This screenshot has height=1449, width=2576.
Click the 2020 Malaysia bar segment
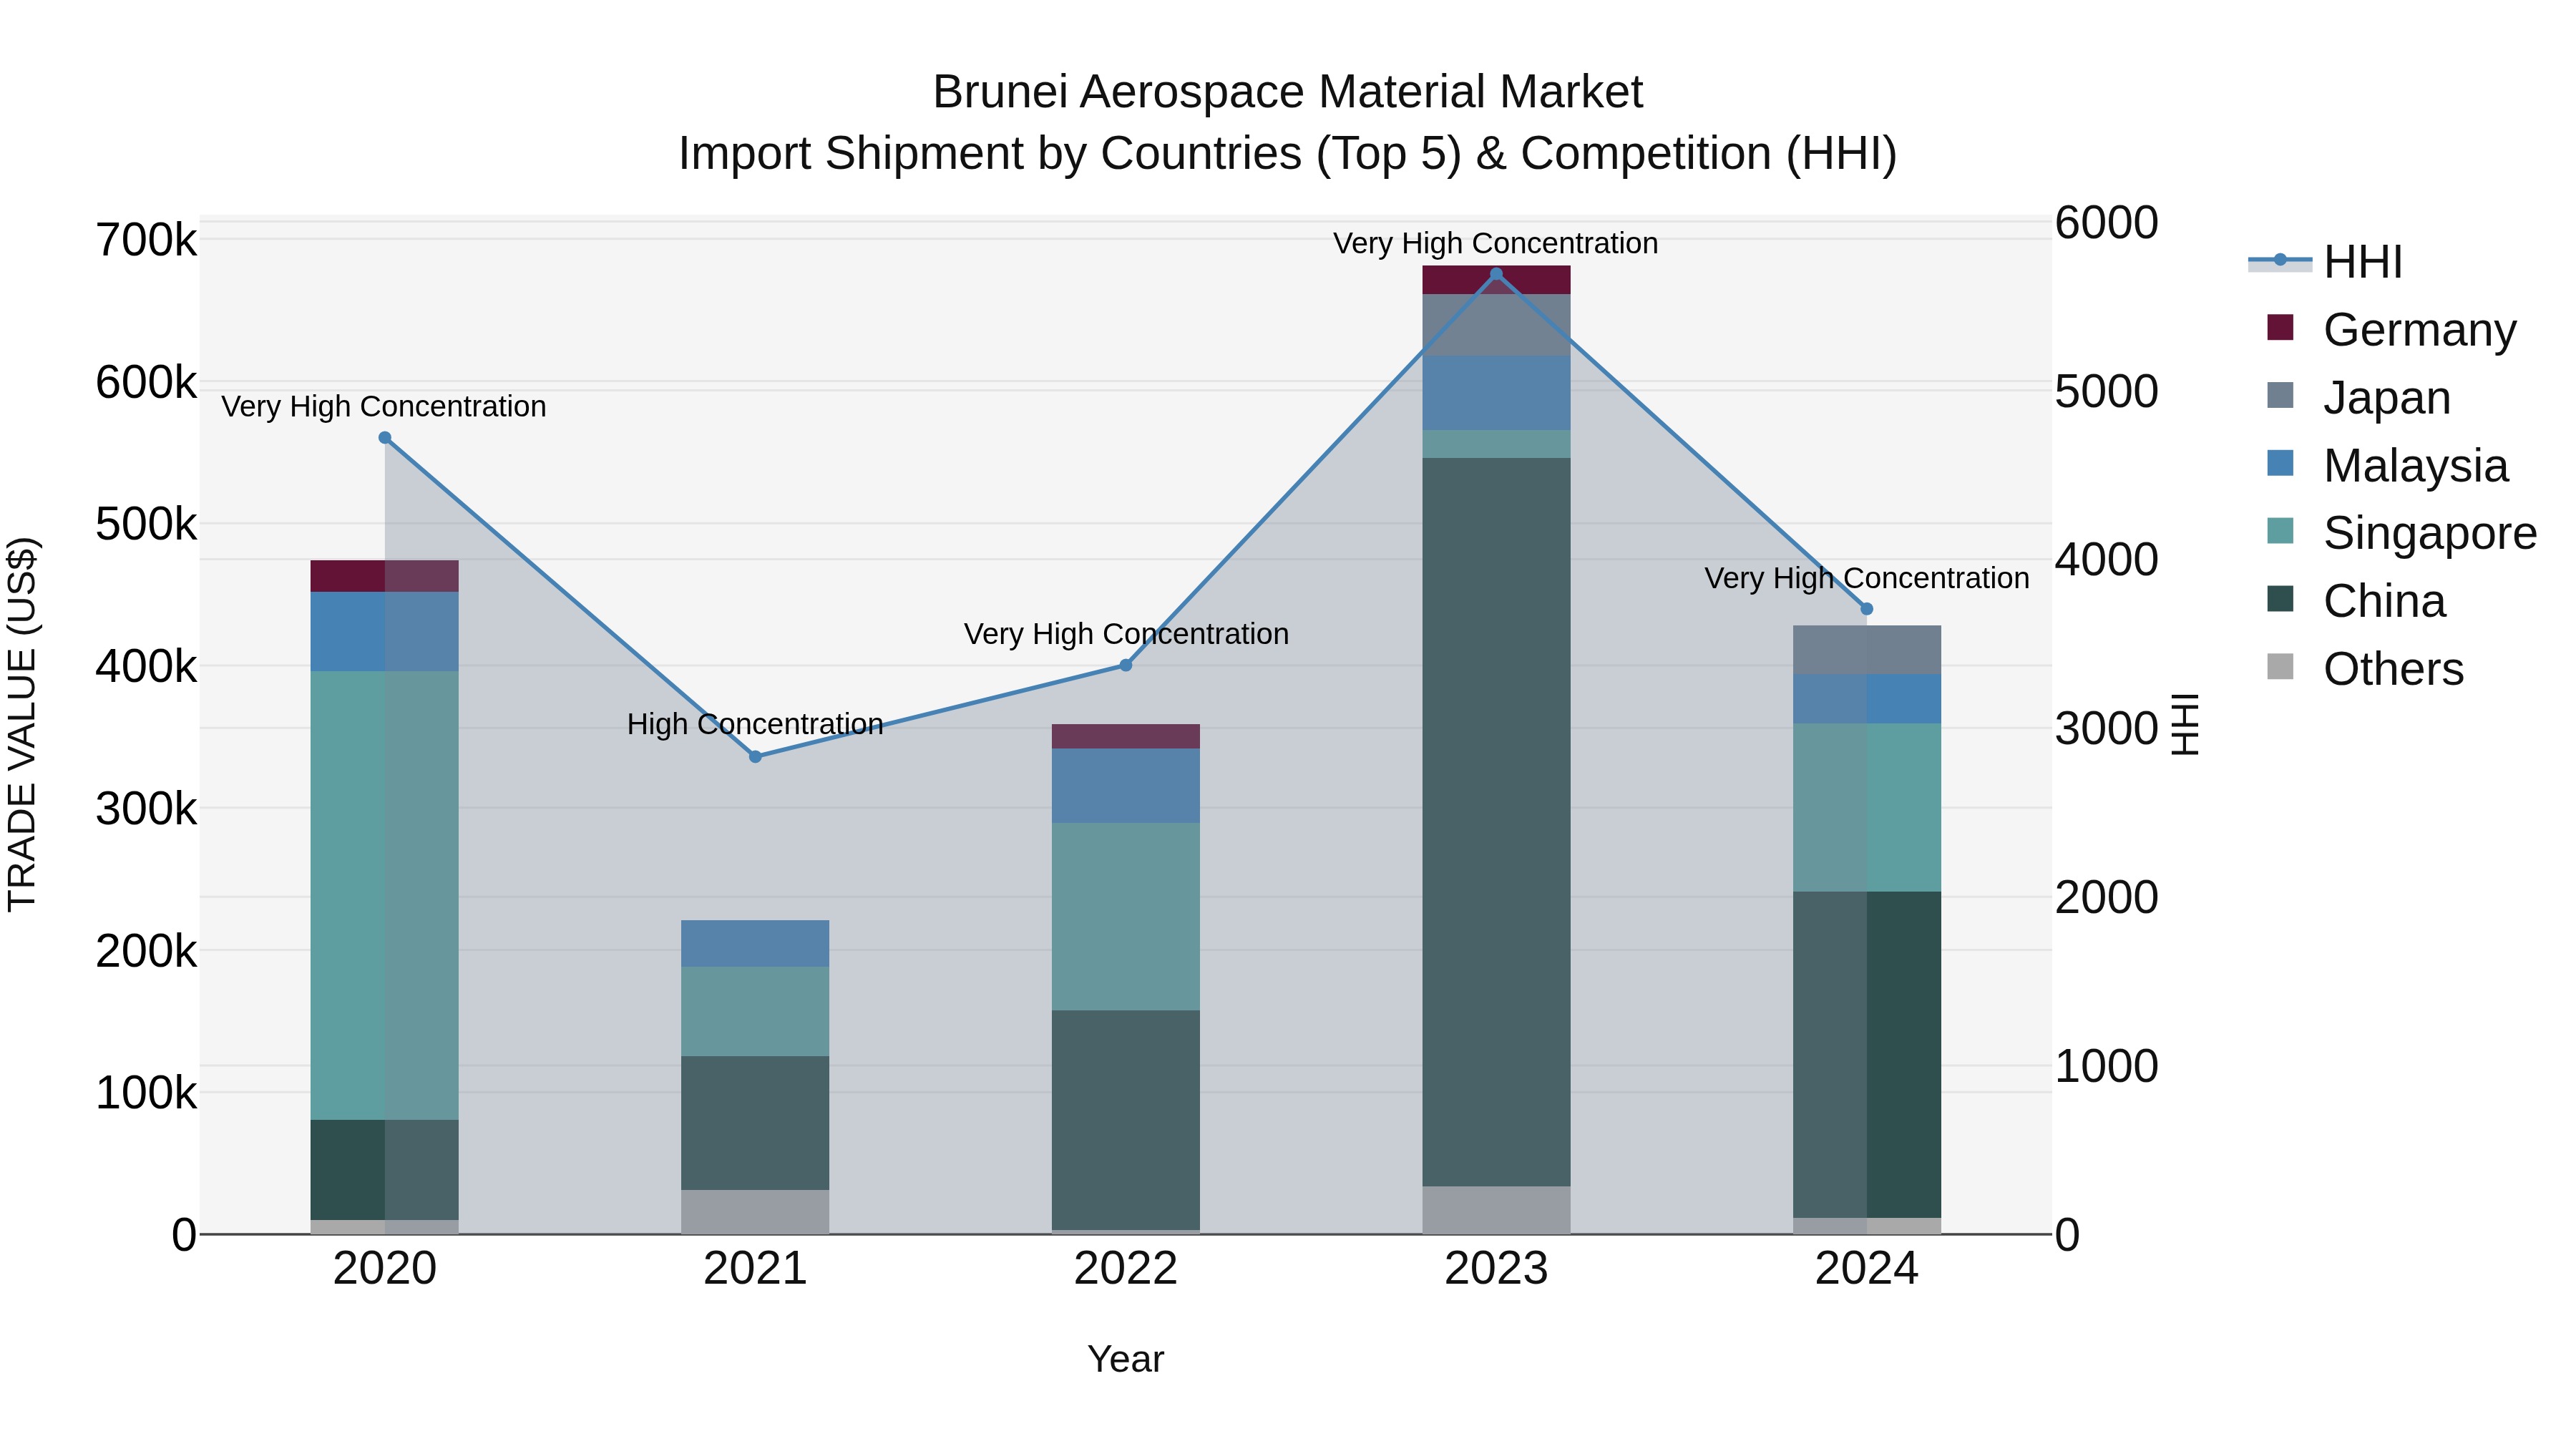click(385, 631)
